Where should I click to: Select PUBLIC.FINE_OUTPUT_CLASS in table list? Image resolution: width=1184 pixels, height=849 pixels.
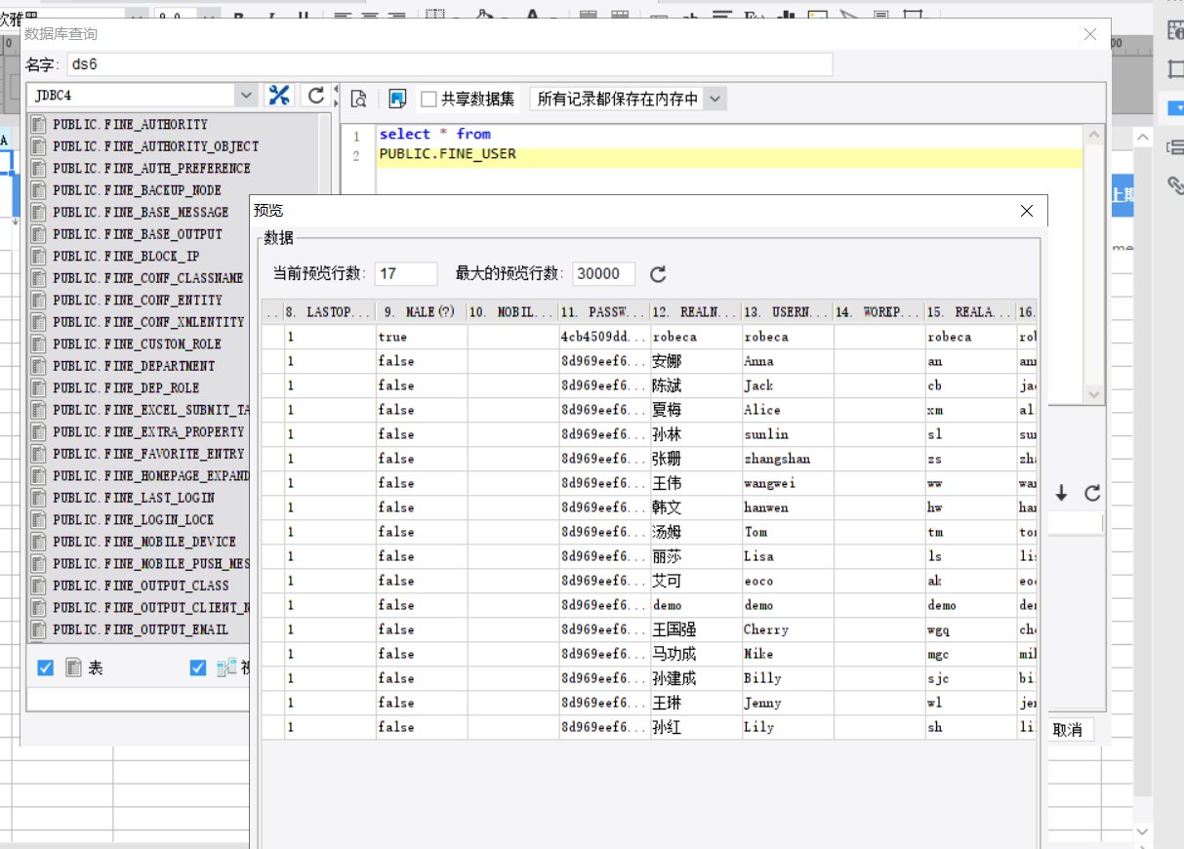[x=141, y=586]
